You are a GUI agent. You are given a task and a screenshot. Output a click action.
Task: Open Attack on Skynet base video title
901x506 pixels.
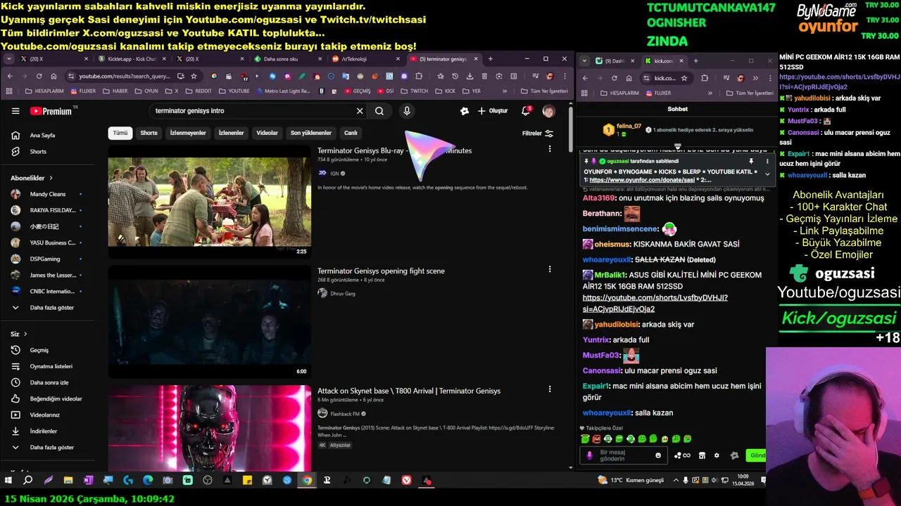(x=409, y=391)
